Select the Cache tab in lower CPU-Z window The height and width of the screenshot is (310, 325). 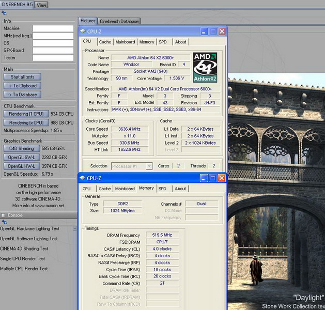coord(104,189)
